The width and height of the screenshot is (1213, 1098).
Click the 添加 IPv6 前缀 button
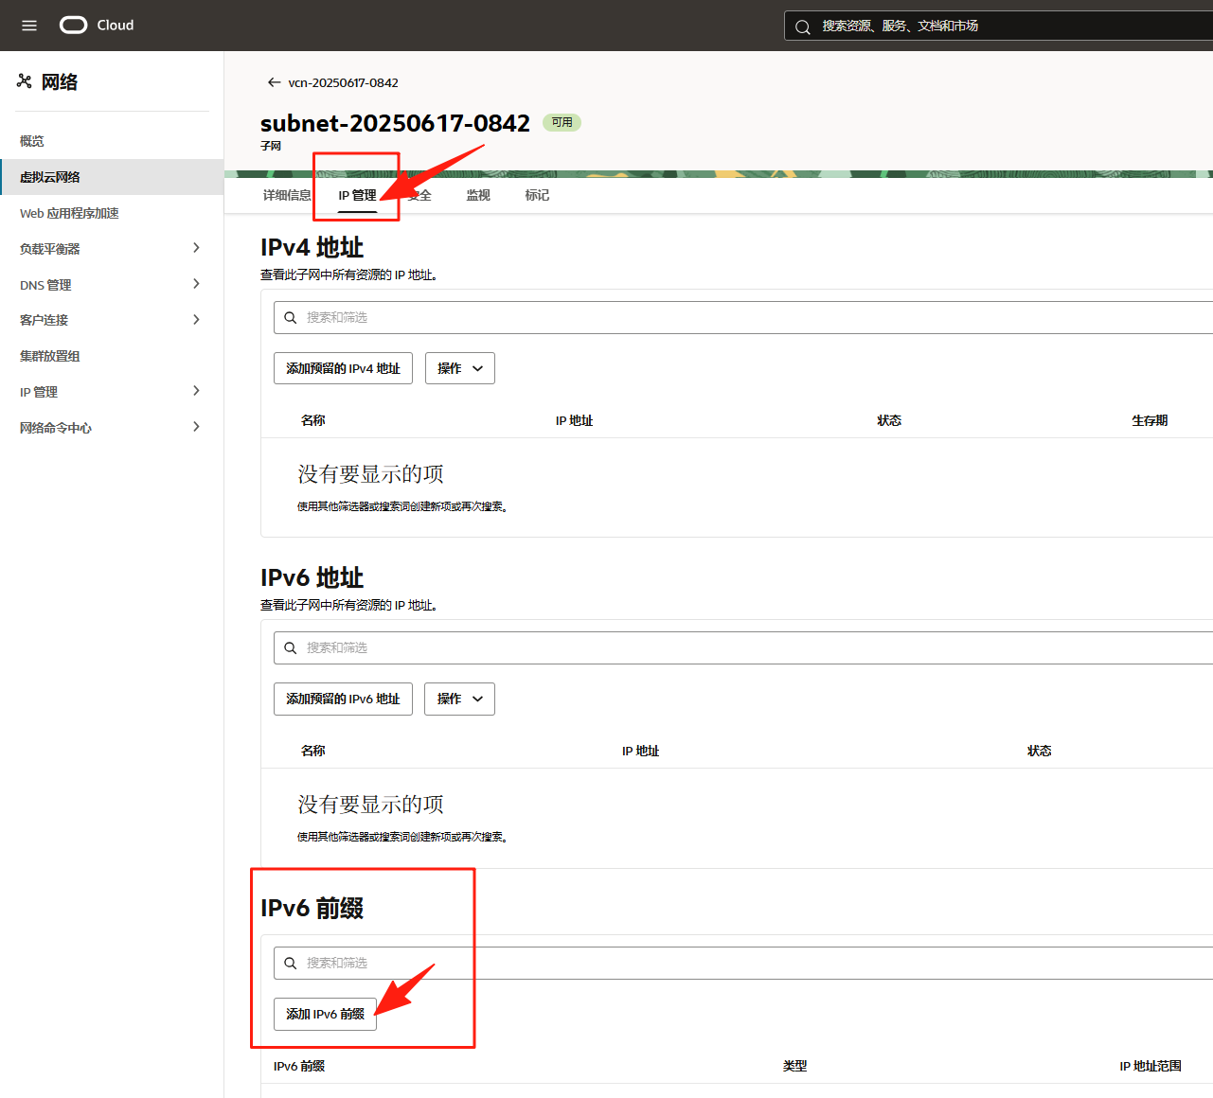(325, 1014)
